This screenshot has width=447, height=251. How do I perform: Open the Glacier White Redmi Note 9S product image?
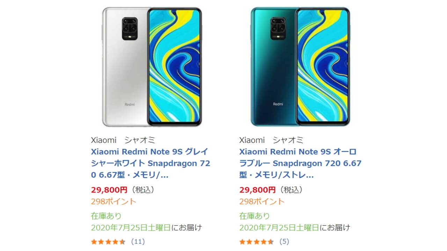click(152, 66)
